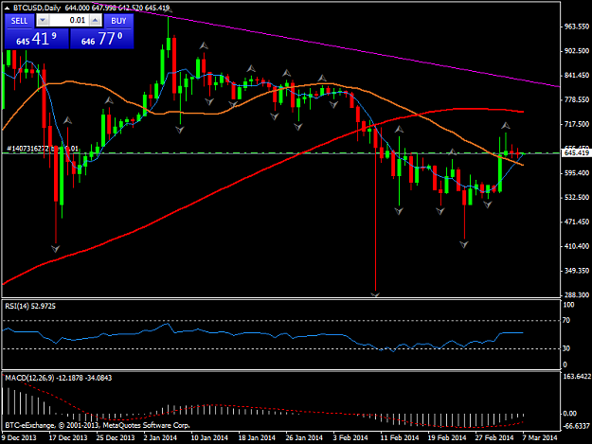This screenshot has height=444, width=592.
Task: Click the MACD 163.6422 scale label
Action: click(x=576, y=377)
